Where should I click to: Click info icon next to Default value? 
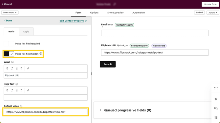click(21, 106)
